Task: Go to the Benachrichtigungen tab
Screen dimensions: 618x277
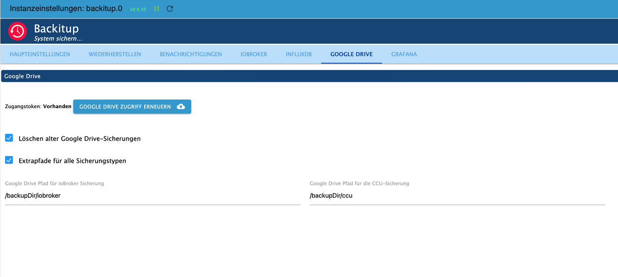Action: click(191, 54)
